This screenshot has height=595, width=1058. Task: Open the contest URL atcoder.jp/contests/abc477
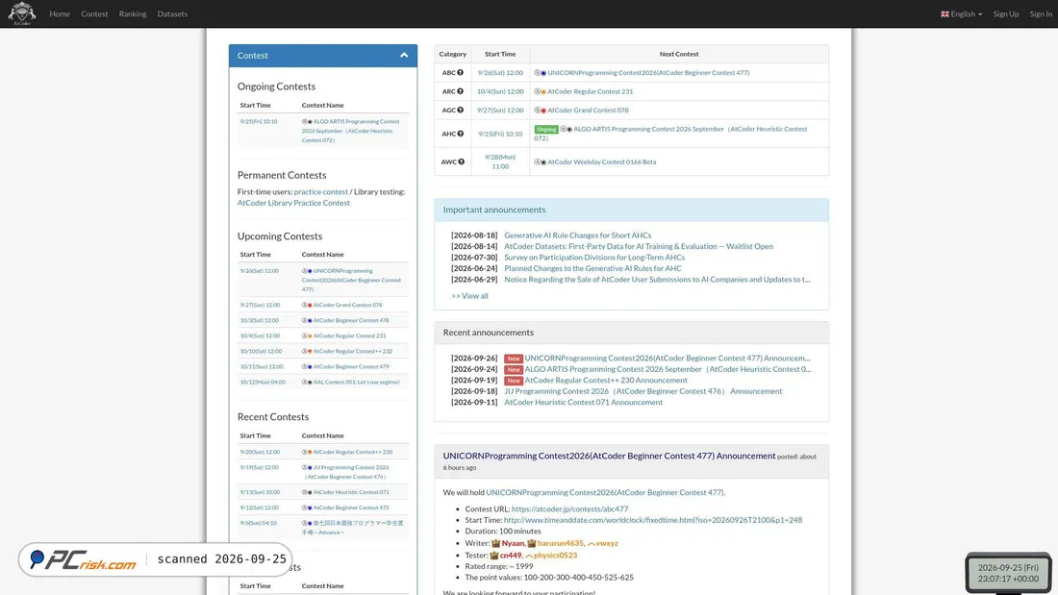point(569,508)
